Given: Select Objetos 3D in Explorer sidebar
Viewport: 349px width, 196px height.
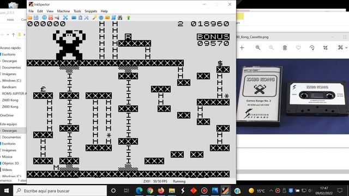Looking at the screenshot, I should coord(10,163).
